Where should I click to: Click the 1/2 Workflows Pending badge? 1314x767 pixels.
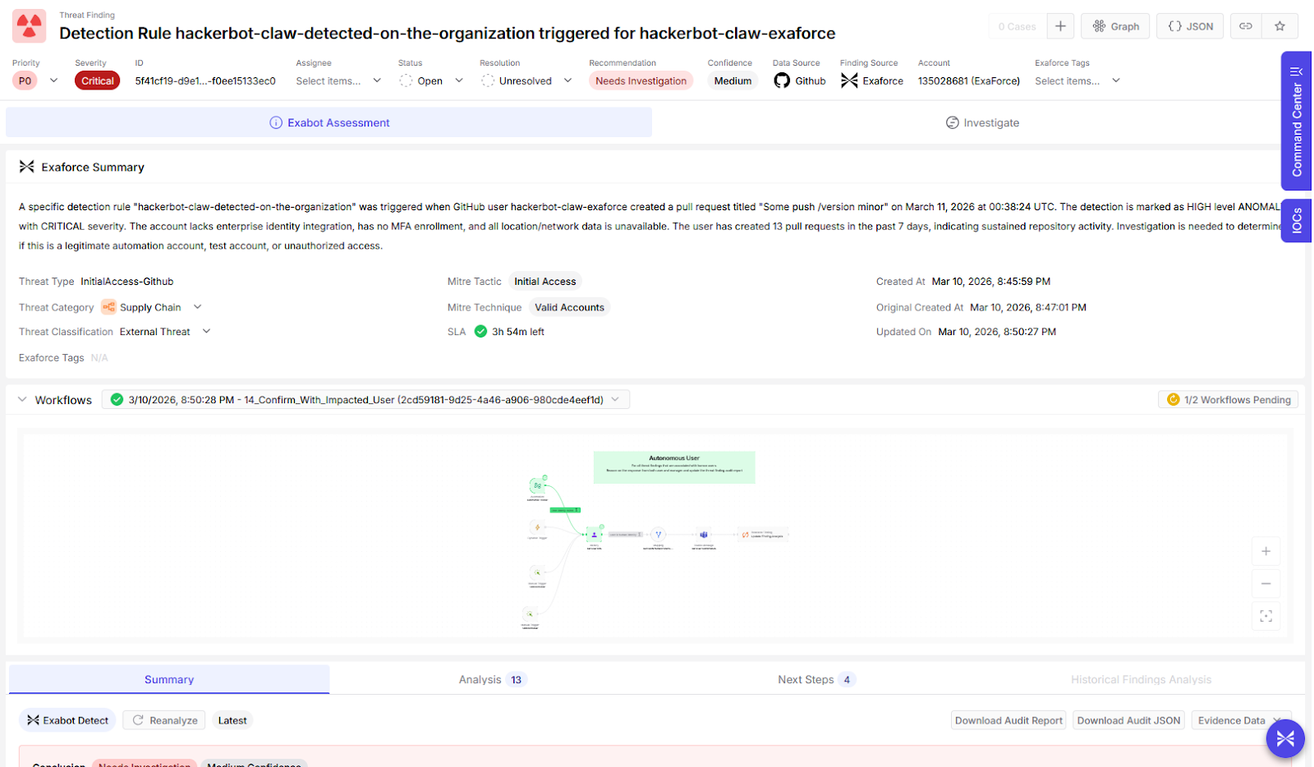1229,400
